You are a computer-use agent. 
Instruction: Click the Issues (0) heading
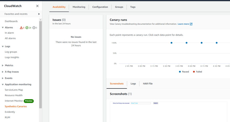tap(59, 20)
